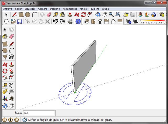Redo the last action
Screen dimensions: 168x124
(62, 22)
